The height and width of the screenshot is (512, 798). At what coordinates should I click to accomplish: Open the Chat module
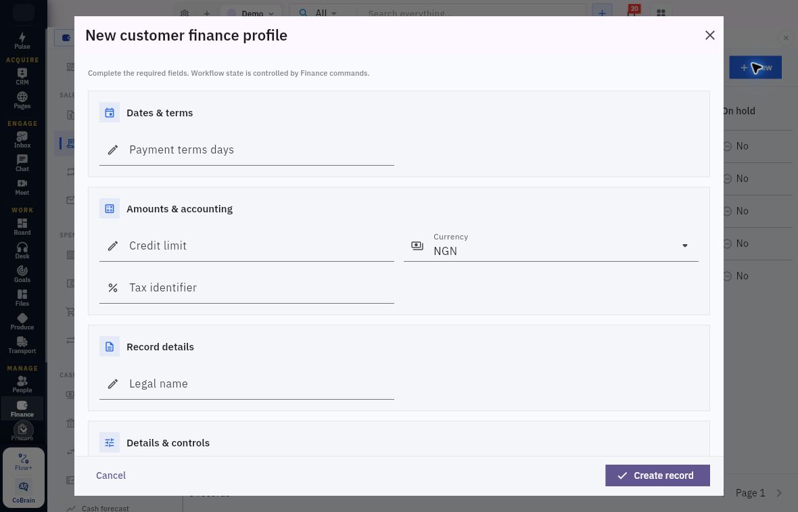(22, 164)
